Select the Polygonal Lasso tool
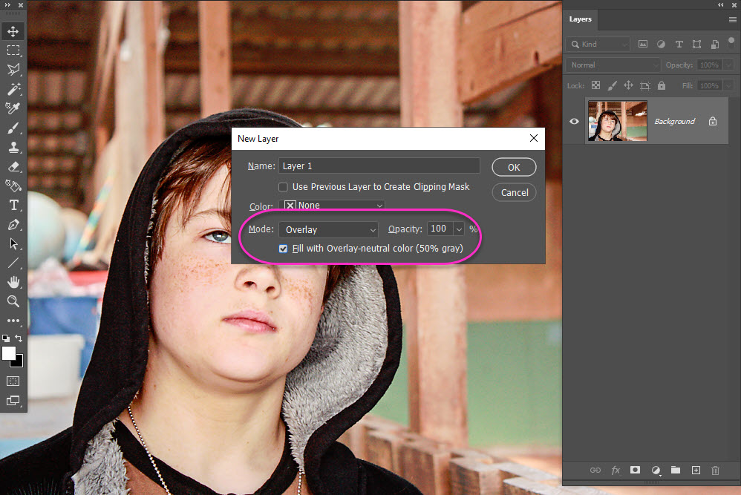The width and height of the screenshot is (741, 495). (13, 70)
